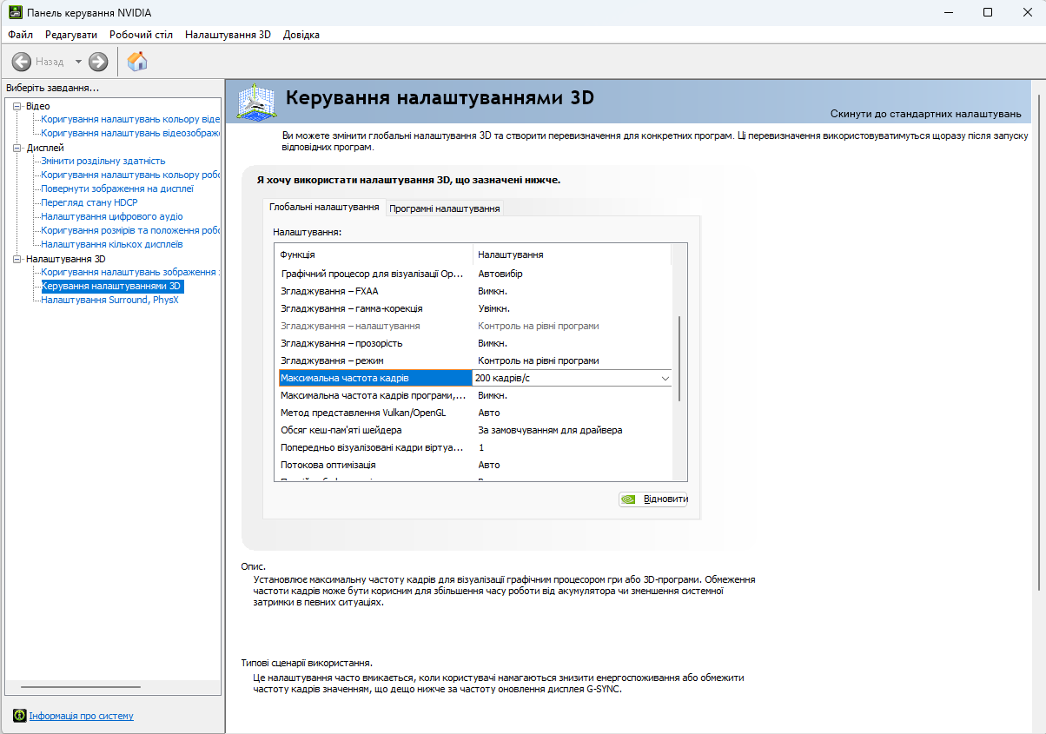Select Коригування налаштувань кольору відео tree item

tap(130, 119)
